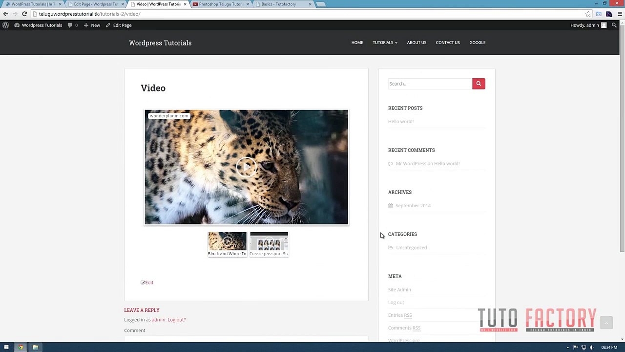Open the Uncategorized category link
This screenshot has width=625, height=352.
[x=411, y=247]
